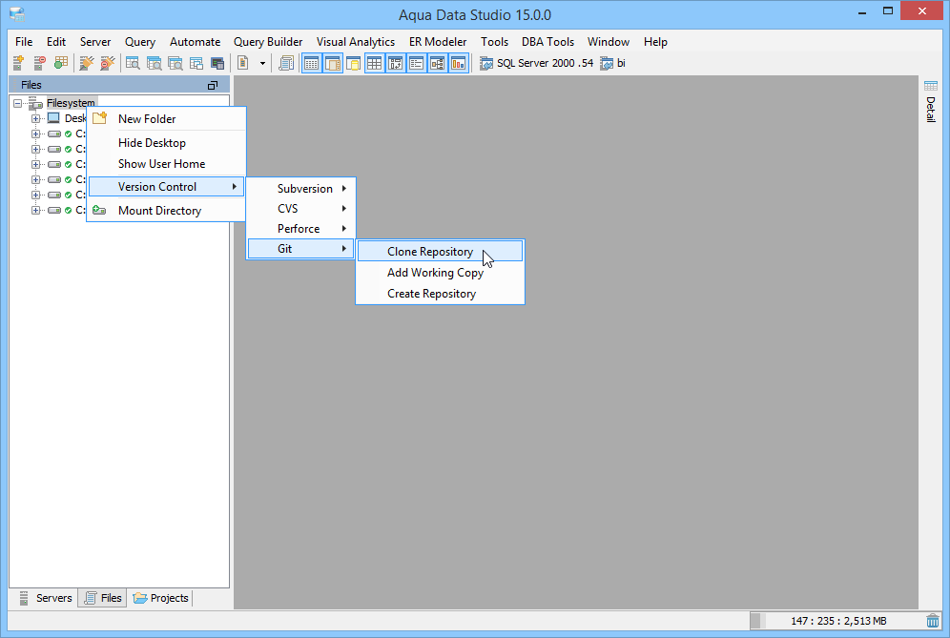The height and width of the screenshot is (638, 950).
Task: Open the dropdown arrow beside the document icon
Action: pos(262,63)
